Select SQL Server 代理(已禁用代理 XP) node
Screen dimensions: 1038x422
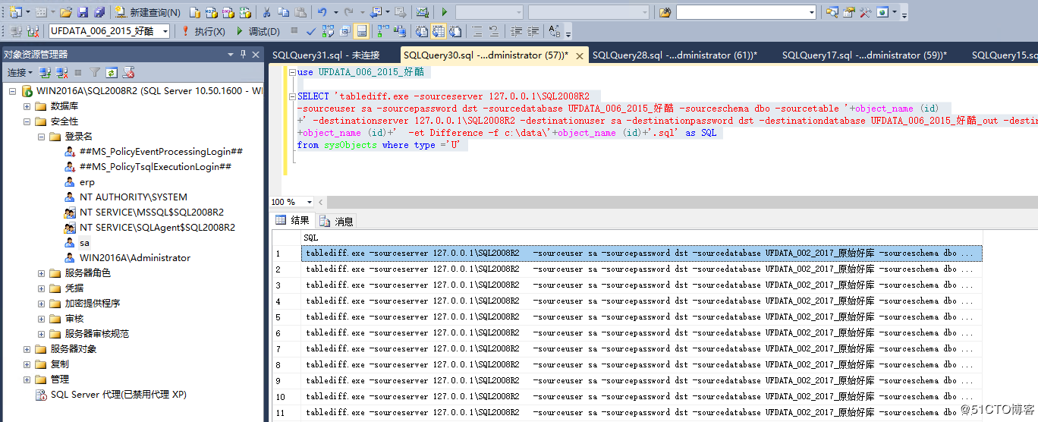(x=118, y=395)
